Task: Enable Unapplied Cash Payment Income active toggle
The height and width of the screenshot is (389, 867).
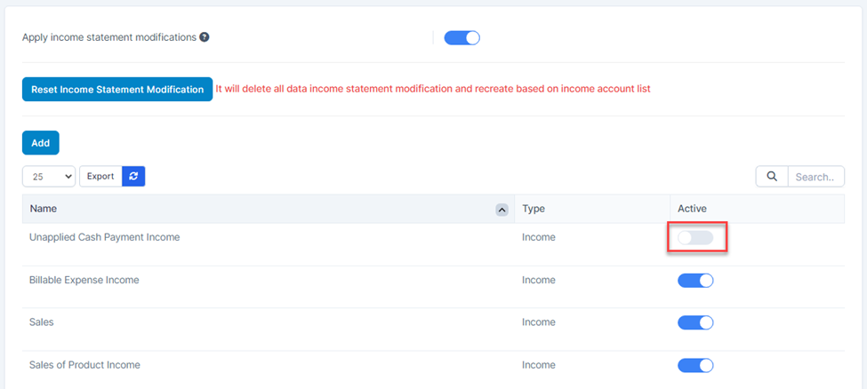Action: pos(695,238)
